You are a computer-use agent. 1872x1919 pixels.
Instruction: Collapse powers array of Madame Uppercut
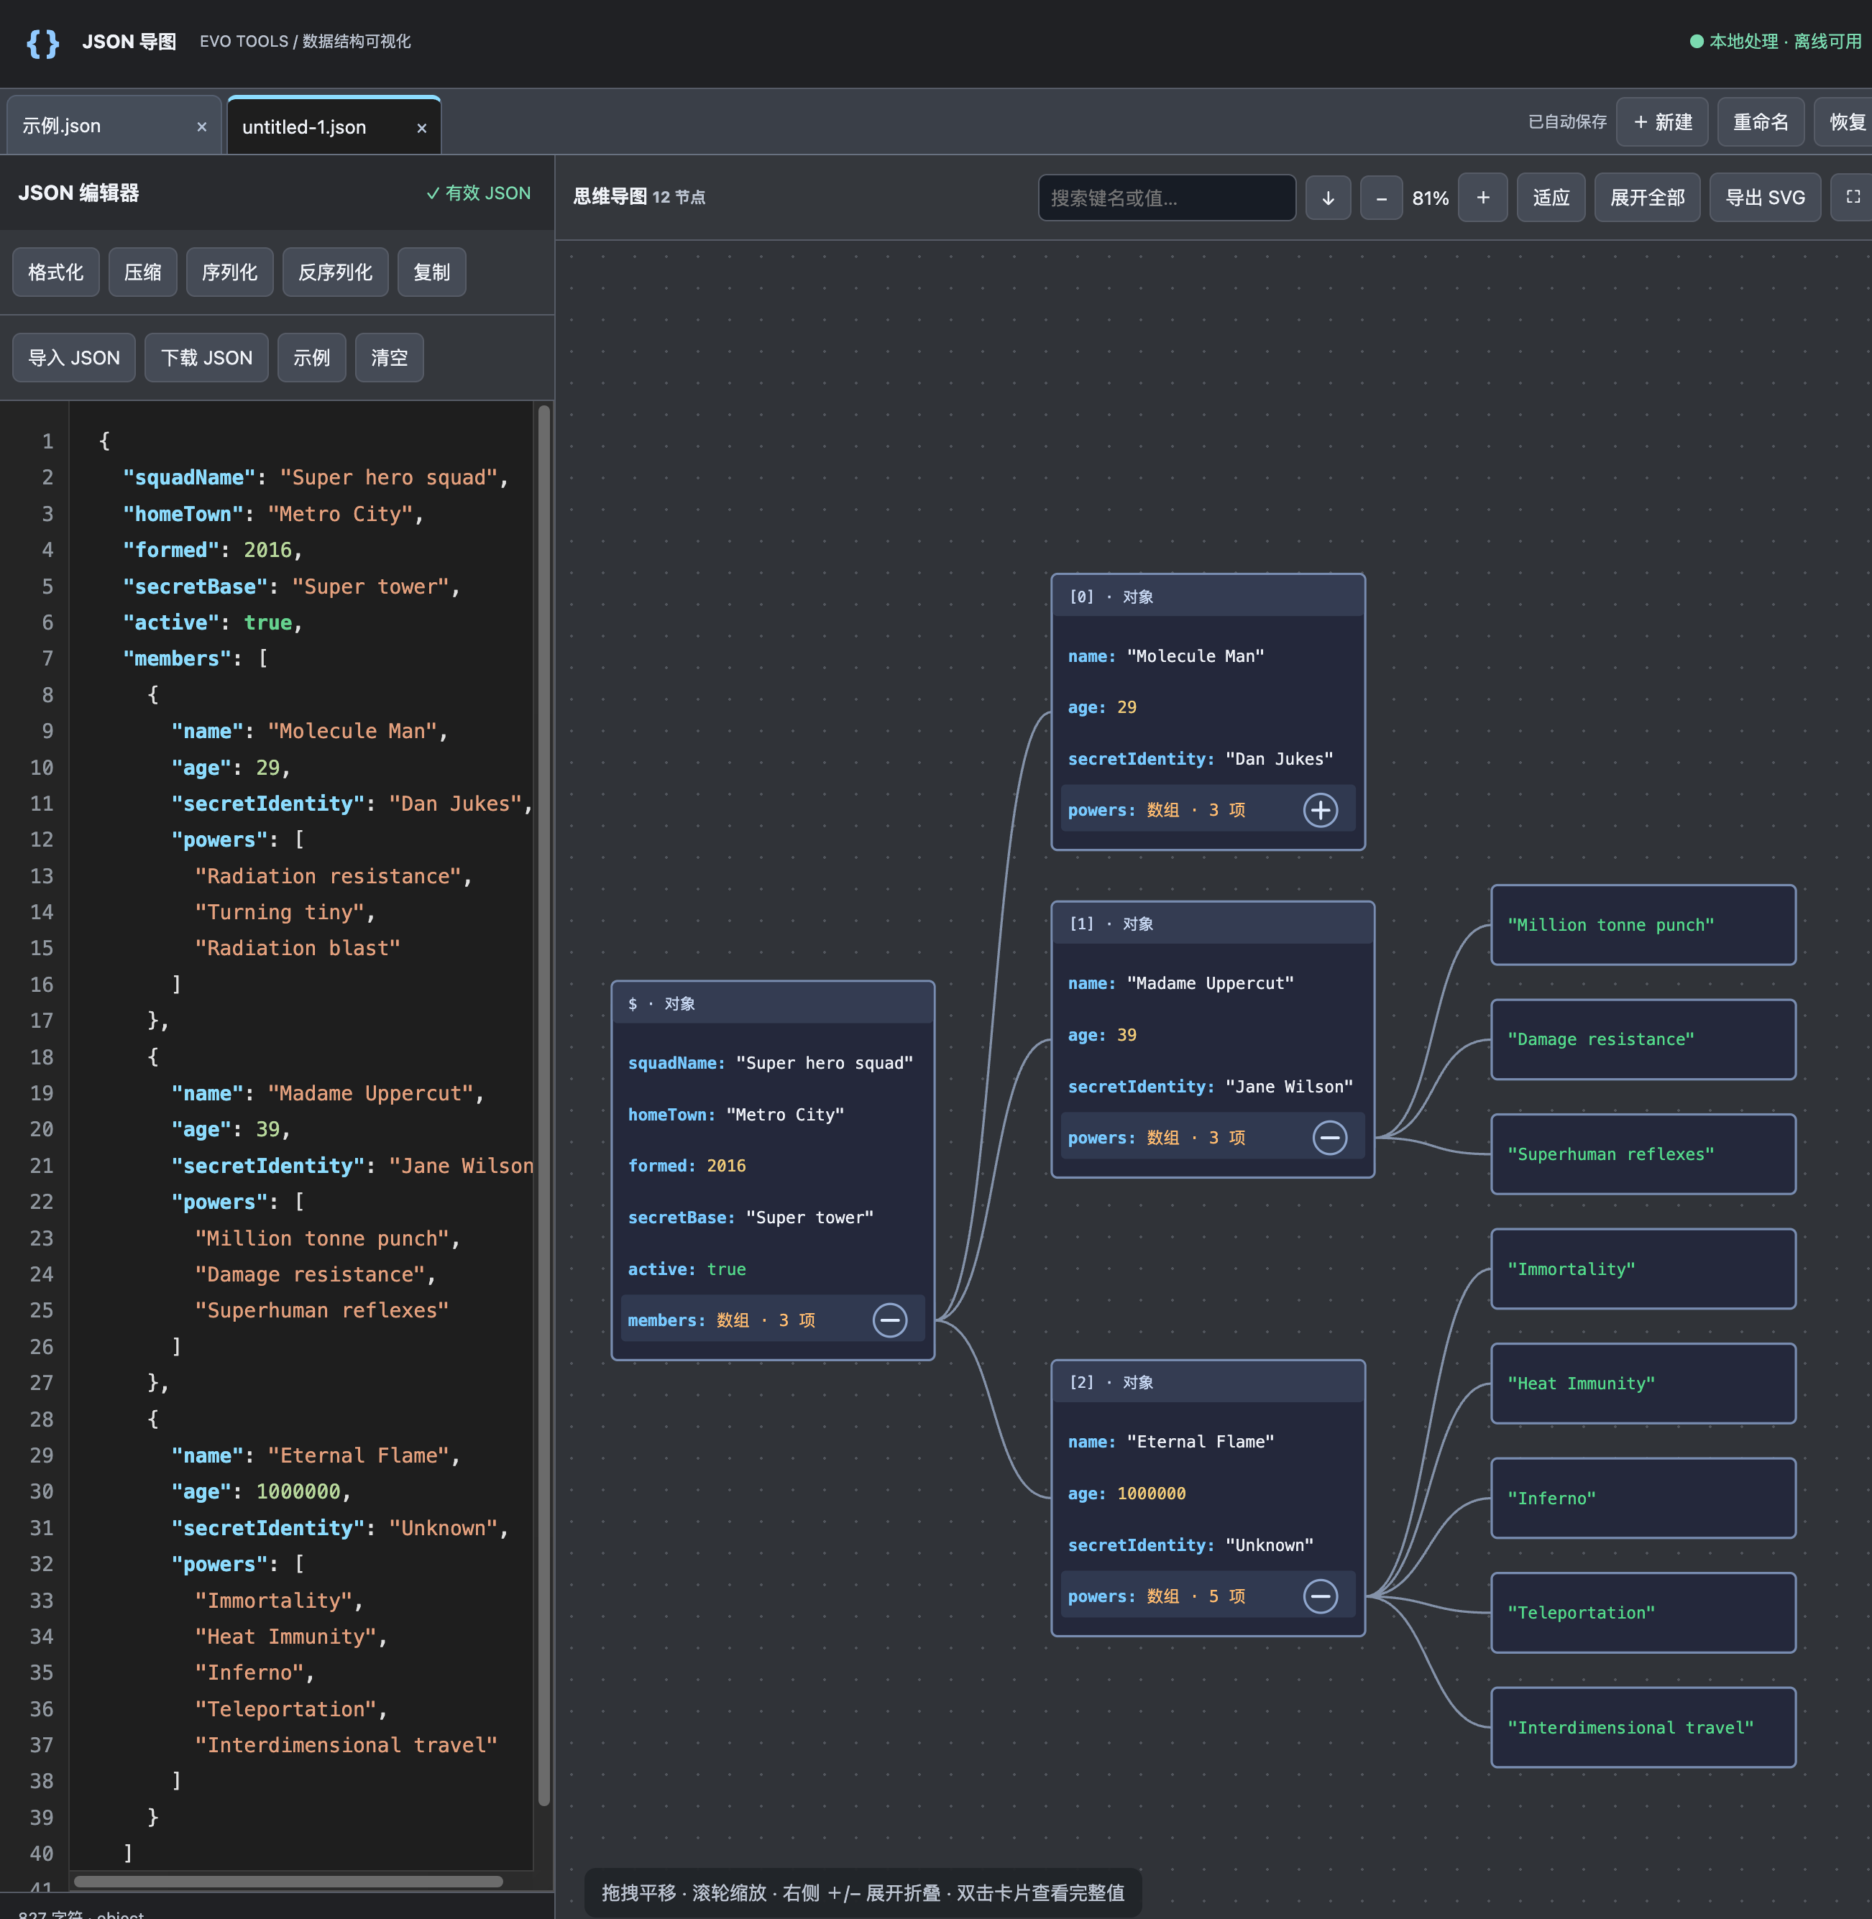(1329, 1138)
